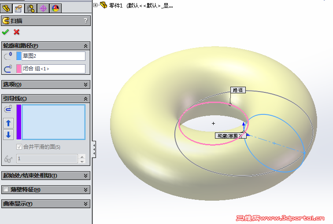The image size is (333, 224).
Task: Click the 扫描 sweep feature title icon
Action: tap(6, 21)
